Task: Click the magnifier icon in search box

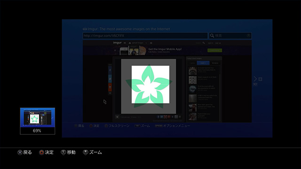Action: (x=212, y=36)
